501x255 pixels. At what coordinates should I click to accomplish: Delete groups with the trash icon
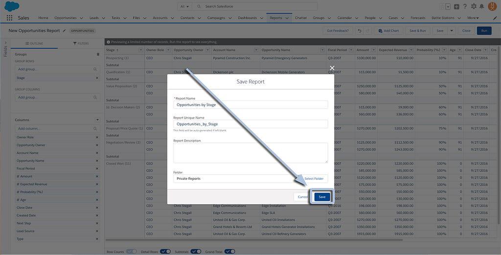click(x=98, y=54)
